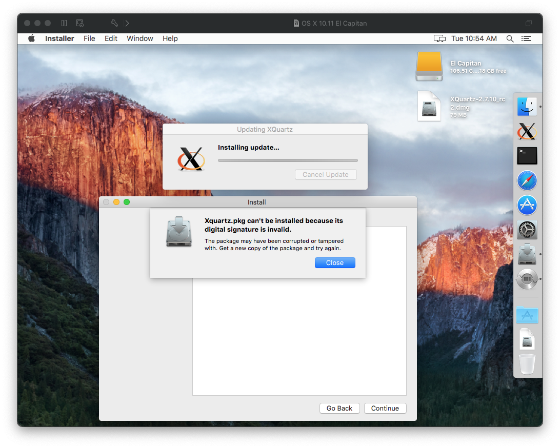
Task: Click the installing update progress bar
Action: [288, 160]
